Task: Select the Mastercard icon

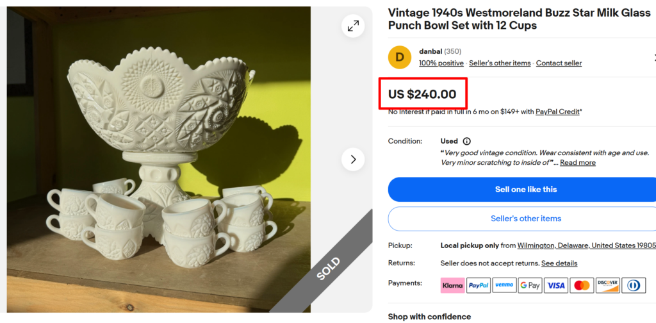Action: coord(582,285)
